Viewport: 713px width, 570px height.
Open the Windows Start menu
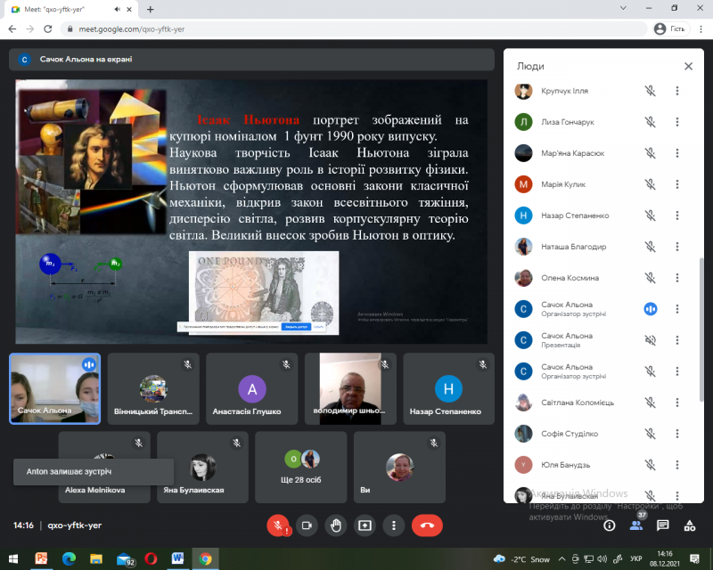13,558
